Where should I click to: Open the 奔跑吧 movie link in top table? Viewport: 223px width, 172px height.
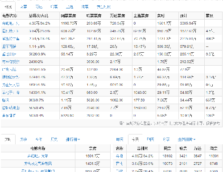11,23
